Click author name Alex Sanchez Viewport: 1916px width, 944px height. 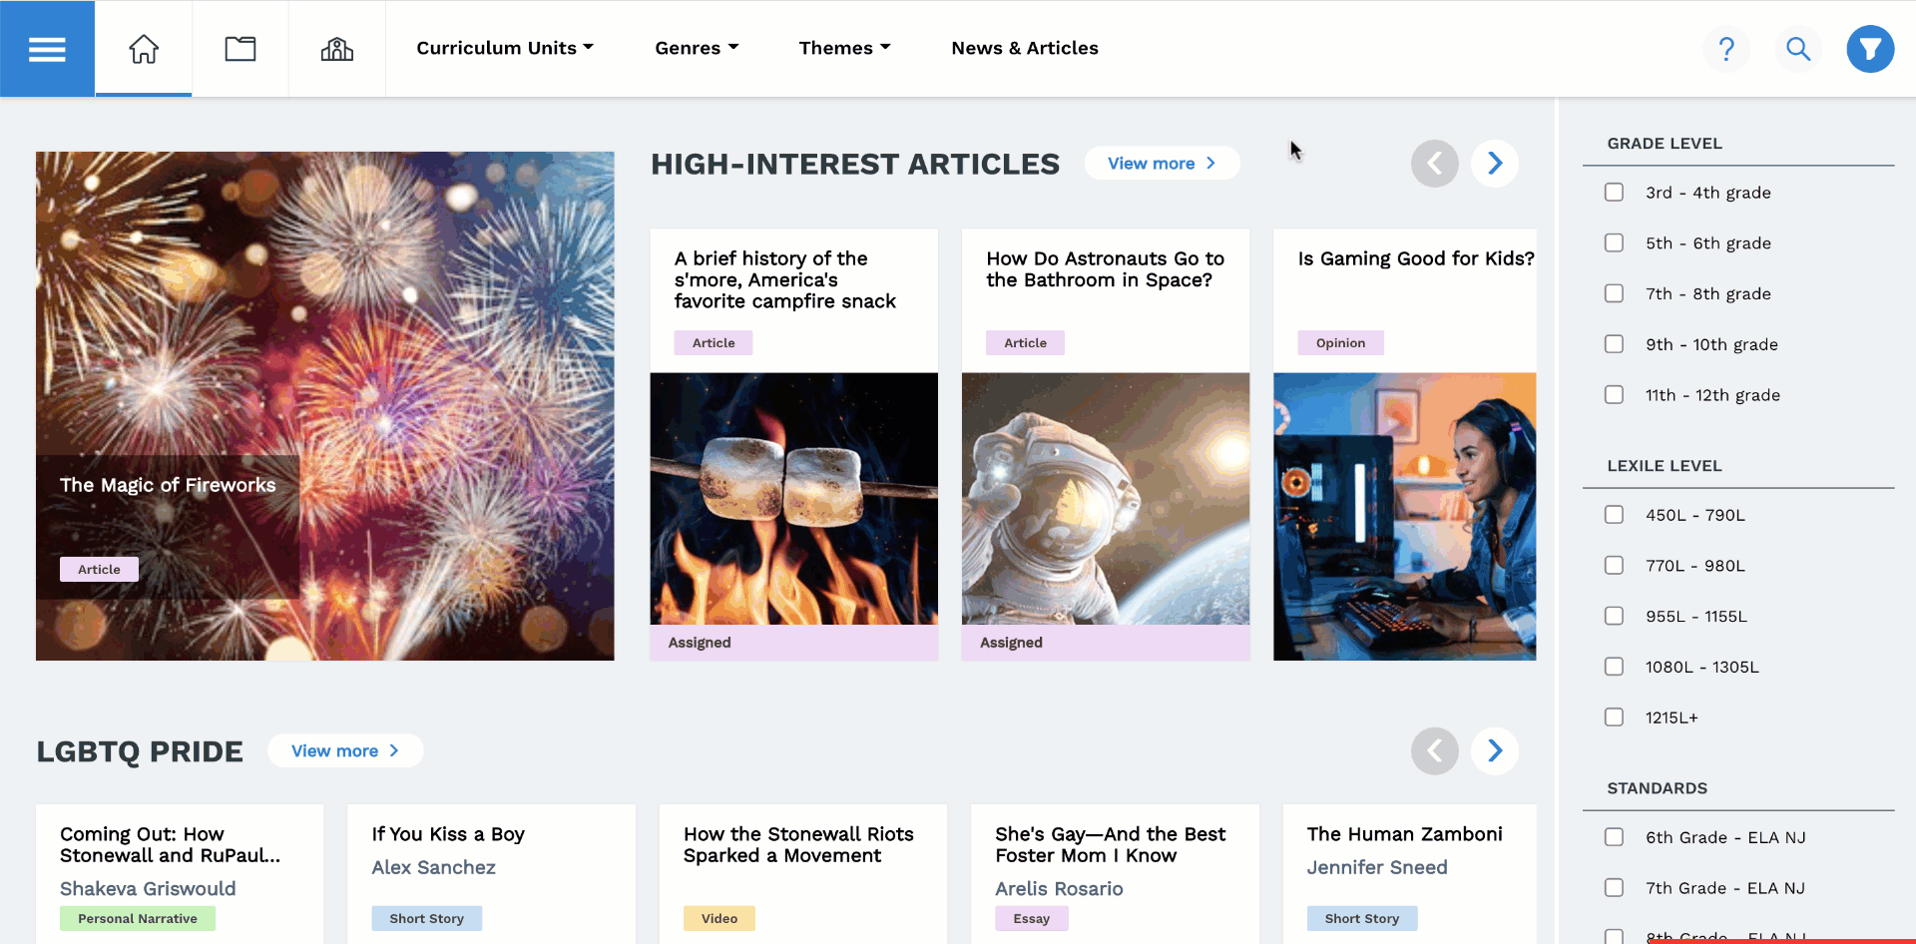click(434, 867)
